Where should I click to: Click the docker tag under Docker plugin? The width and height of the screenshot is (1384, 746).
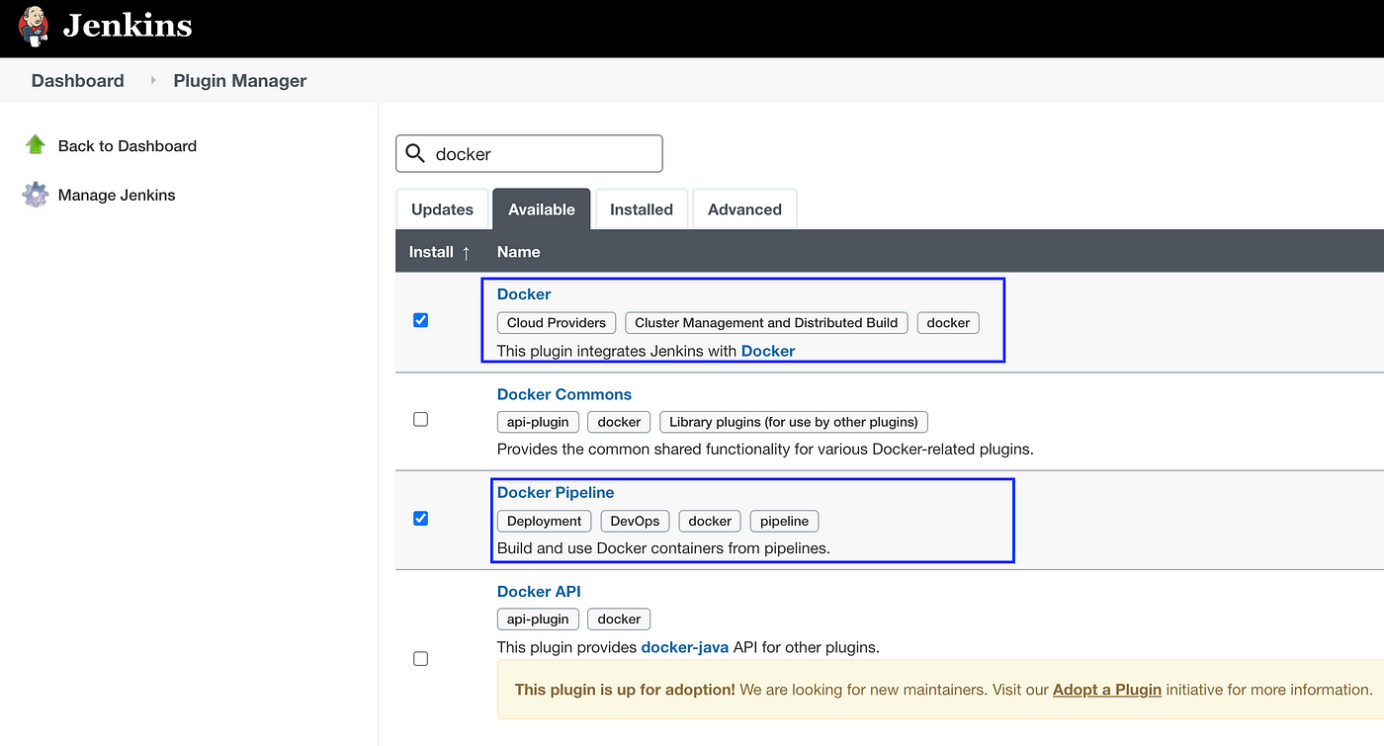(x=948, y=322)
